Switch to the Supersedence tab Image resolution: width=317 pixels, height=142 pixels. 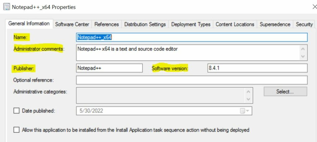coord(275,24)
